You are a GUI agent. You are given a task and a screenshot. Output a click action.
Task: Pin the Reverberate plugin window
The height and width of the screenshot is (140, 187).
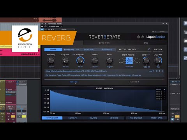(163, 24)
